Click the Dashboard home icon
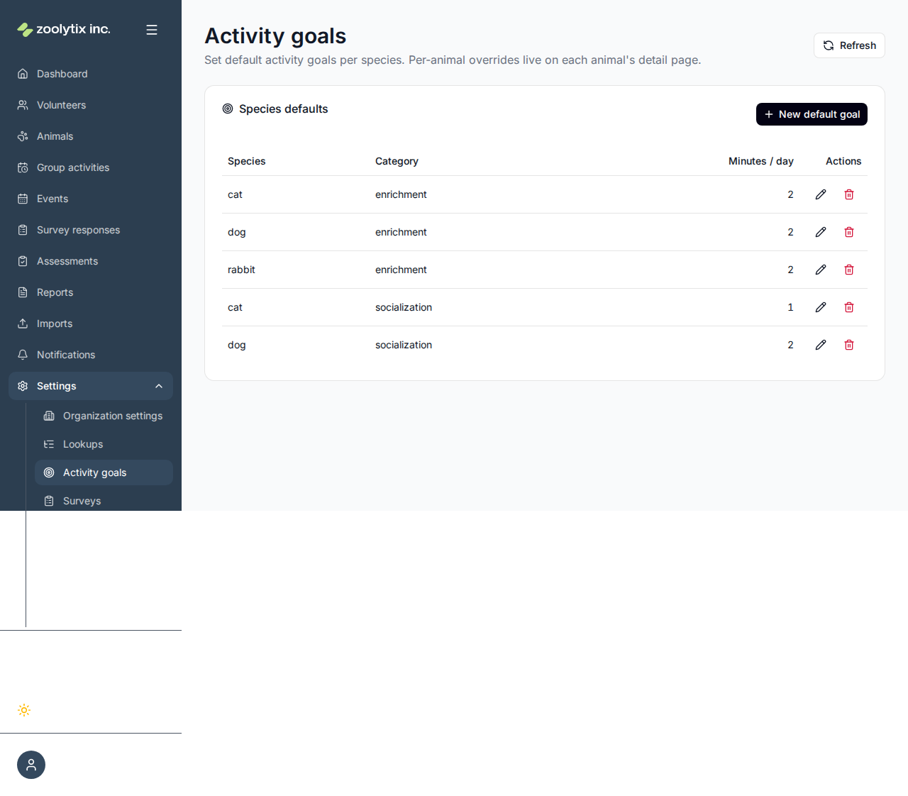Image resolution: width=908 pixels, height=796 pixels. (x=23, y=74)
